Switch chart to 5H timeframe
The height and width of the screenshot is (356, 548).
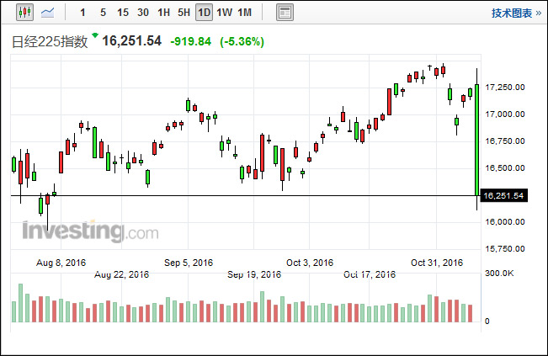(184, 13)
